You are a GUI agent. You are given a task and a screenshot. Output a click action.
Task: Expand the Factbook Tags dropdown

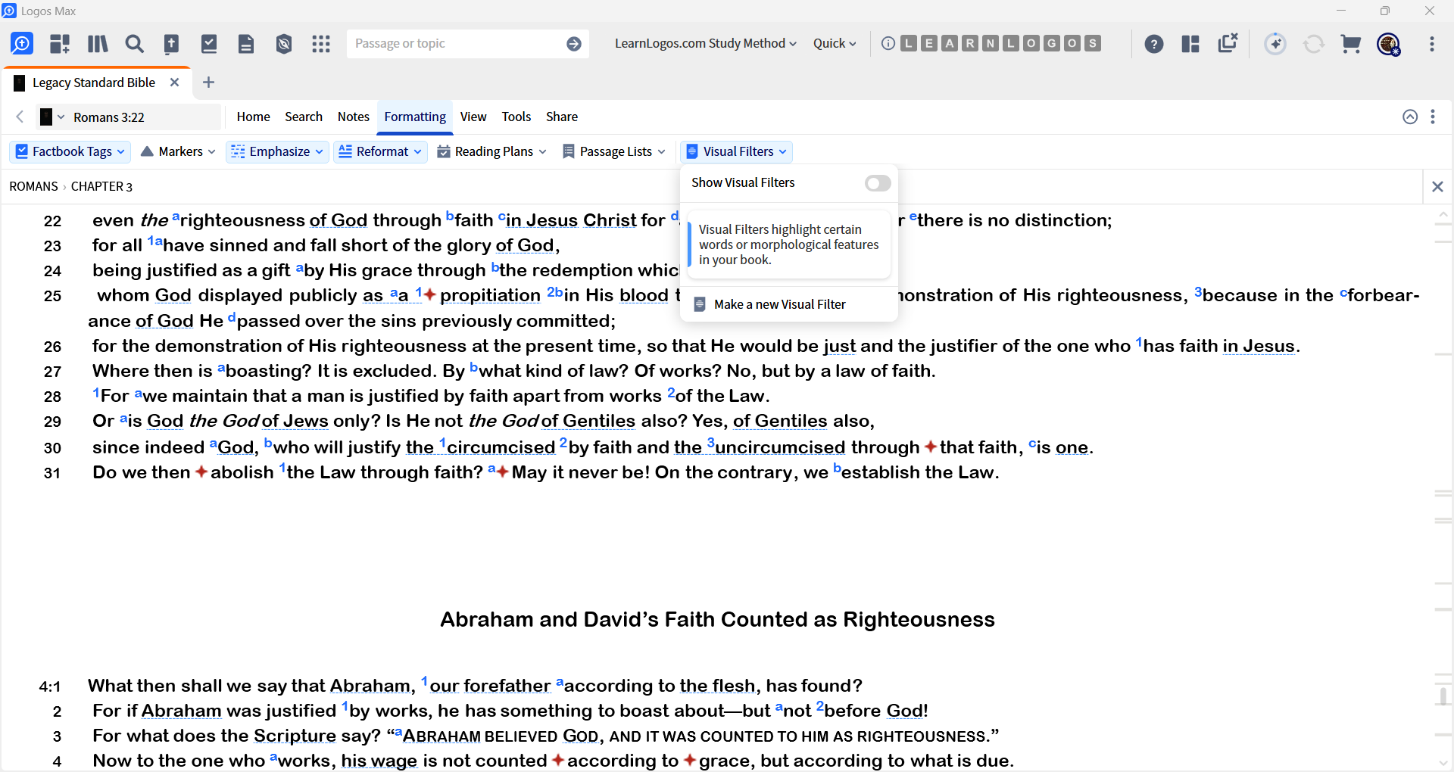click(x=120, y=151)
